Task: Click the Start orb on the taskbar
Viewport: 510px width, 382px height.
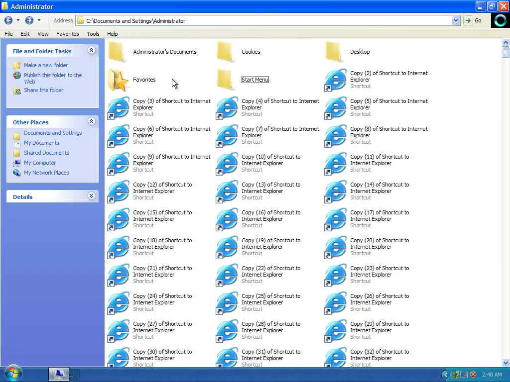Action: (x=13, y=373)
